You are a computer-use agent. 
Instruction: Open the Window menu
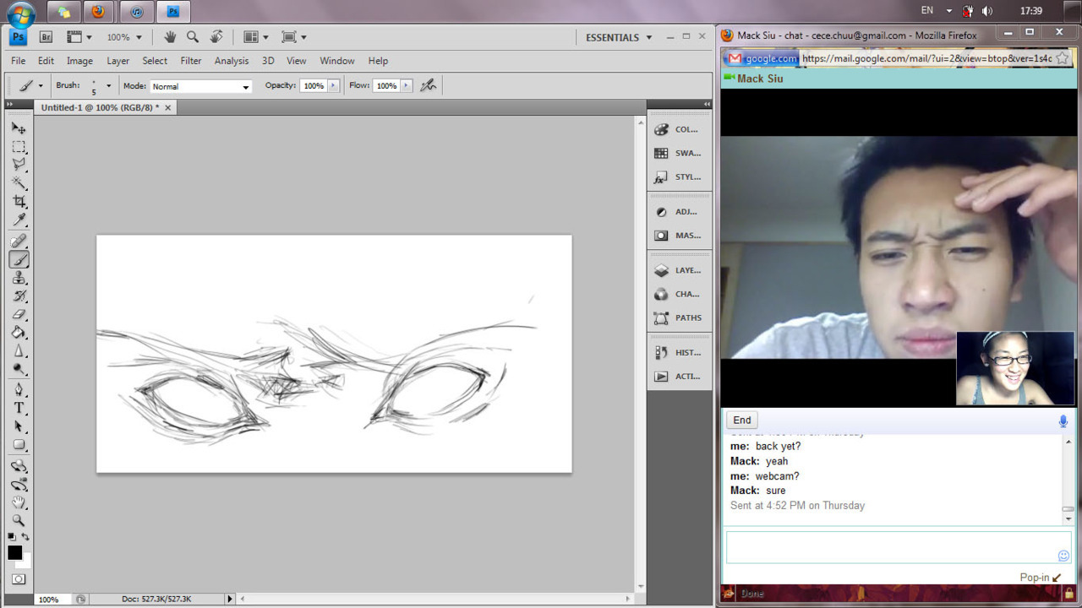click(x=337, y=61)
